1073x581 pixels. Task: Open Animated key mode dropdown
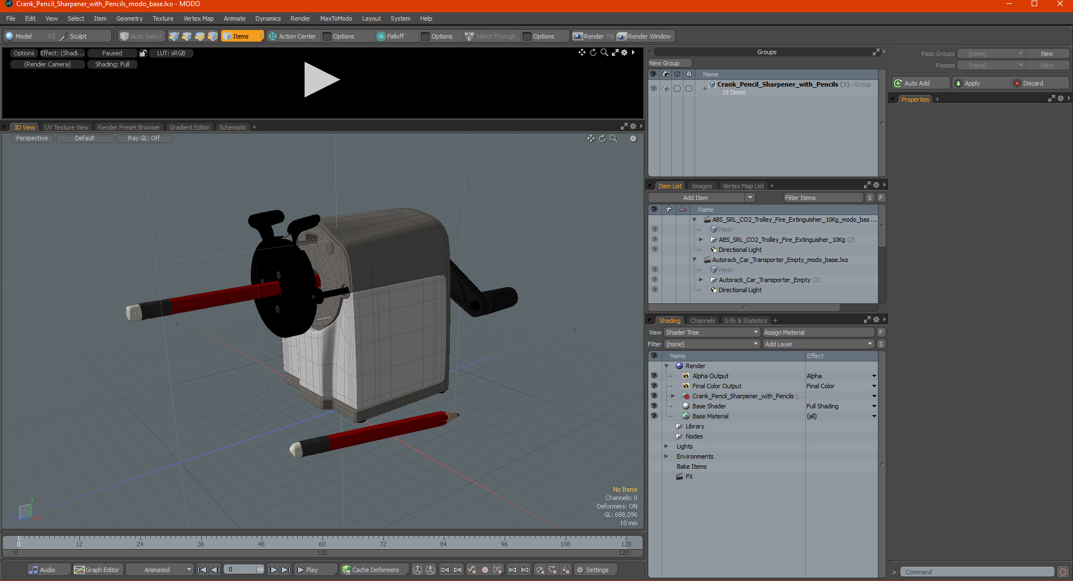coord(160,570)
